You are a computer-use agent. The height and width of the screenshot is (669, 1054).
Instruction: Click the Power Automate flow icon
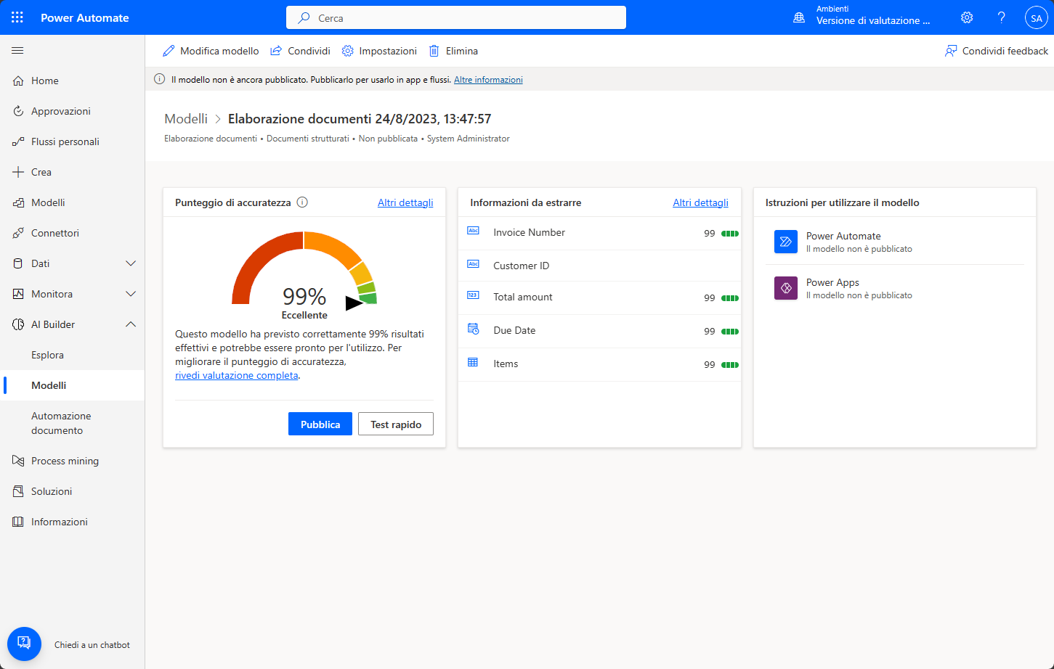point(785,242)
